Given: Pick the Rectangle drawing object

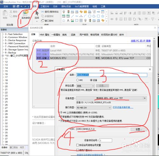Looking at the screenshot, I should [x=98, y=16].
